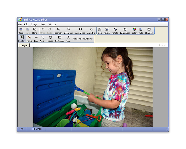Choose the Text tool
This screenshot has height=149, width=186.
coord(69,39)
